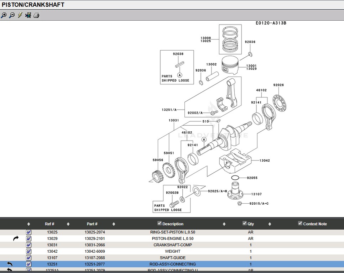Image resolution: width=344 pixels, height=273 pixels.
Task: Click the checklist icon for part 13025-2074
Action: click(x=29, y=232)
